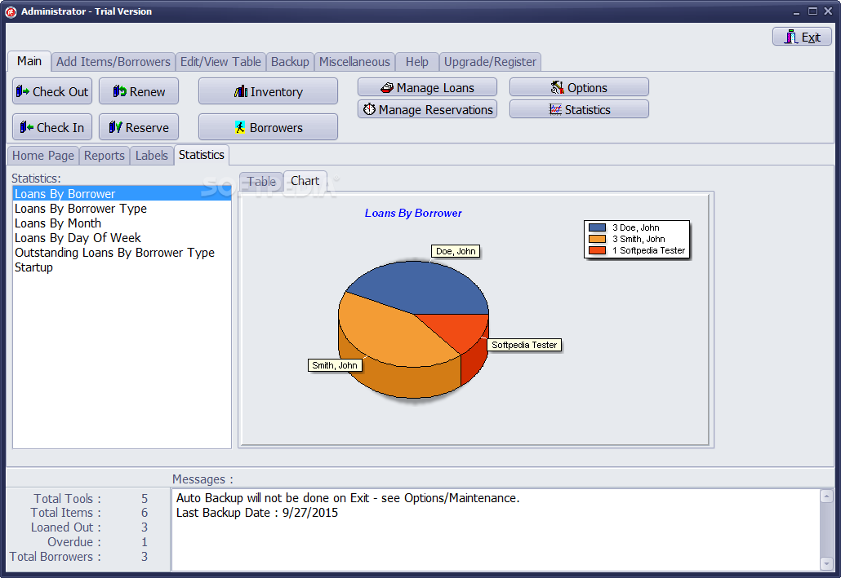Click the Manage Loans button label
841x578 pixels.
pyautogui.click(x=435, y=88)
